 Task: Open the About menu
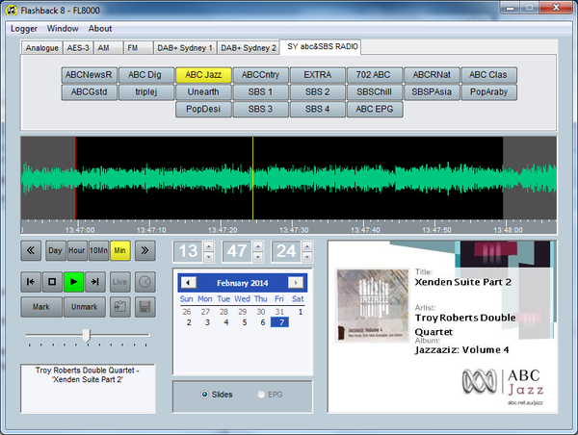click(100, 28)
